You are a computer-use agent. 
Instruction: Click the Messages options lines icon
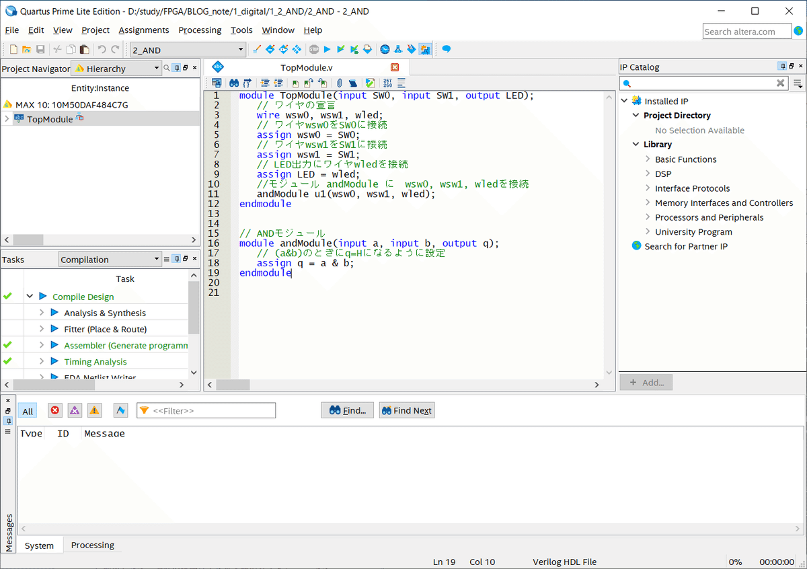8,431
